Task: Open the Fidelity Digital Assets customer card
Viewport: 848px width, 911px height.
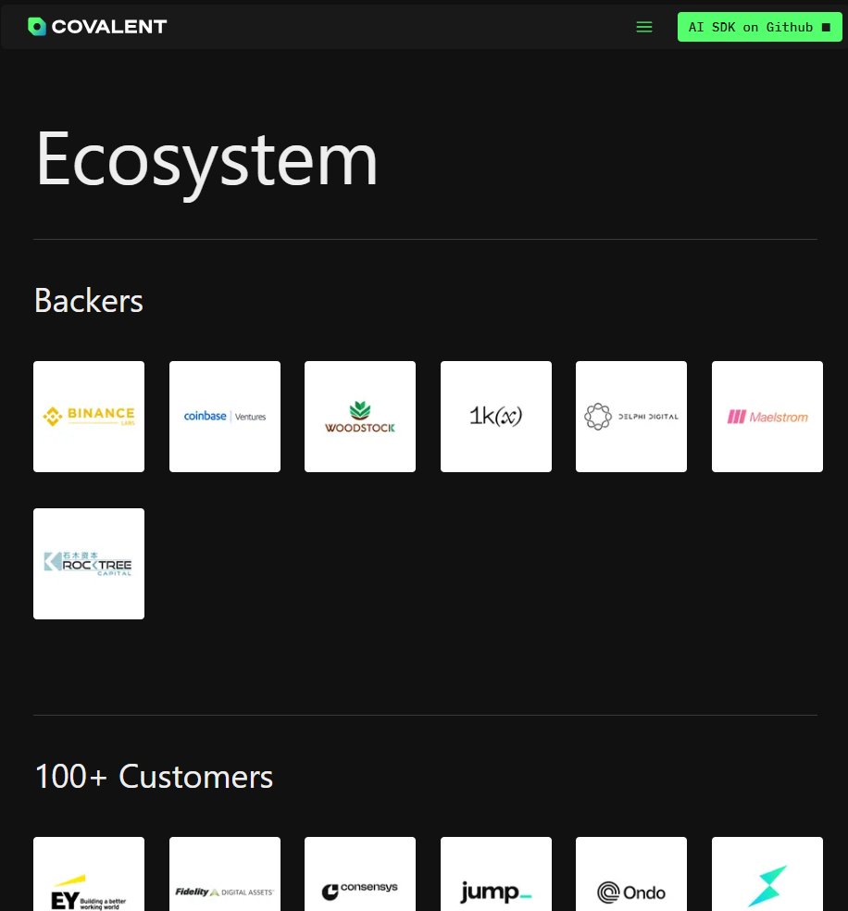Action: (225, 874)
